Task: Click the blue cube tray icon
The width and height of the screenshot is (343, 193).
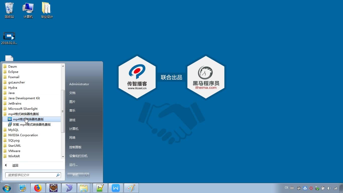Action: pos(305,188)
